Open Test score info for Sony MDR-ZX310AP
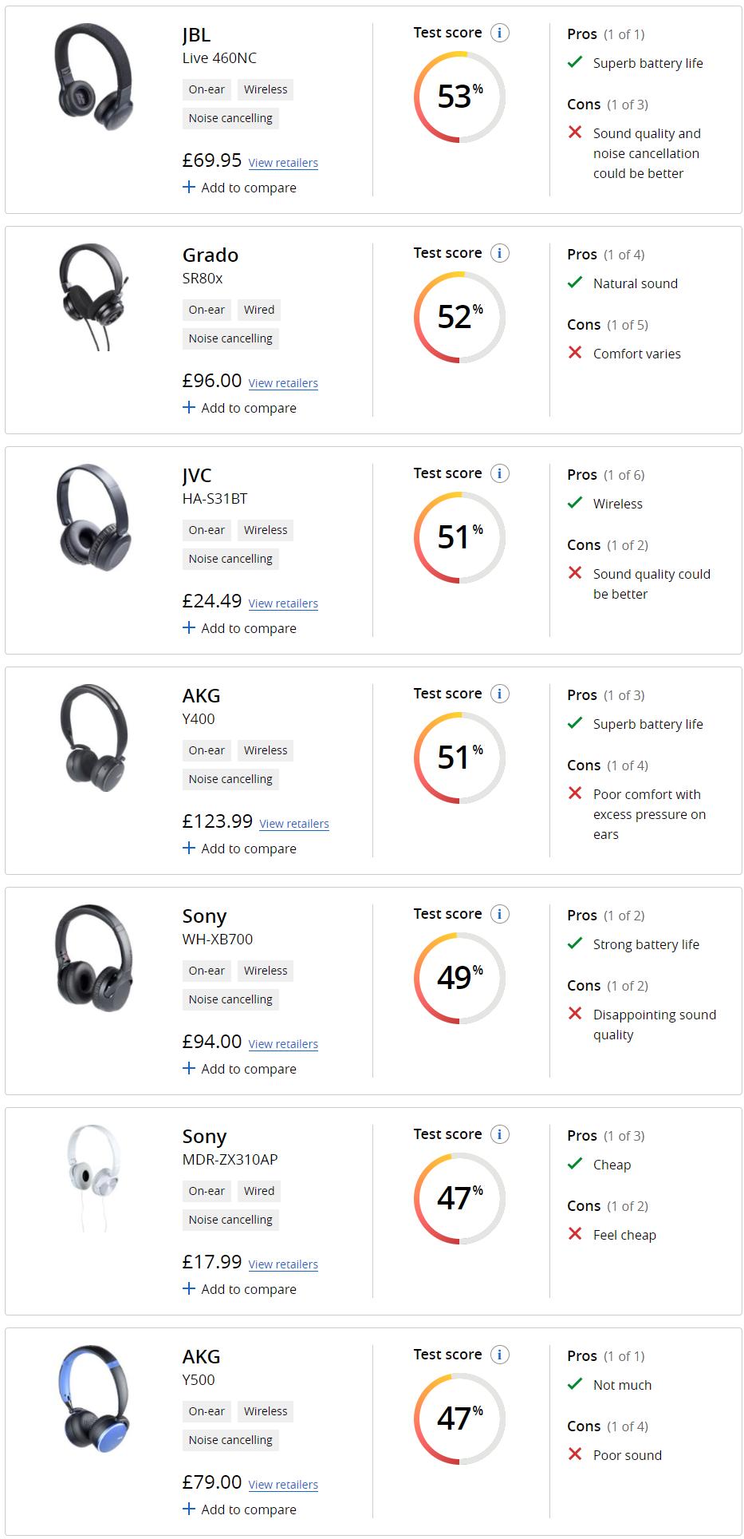Image resolution: width=744 pixels, height=1539 pixels. click(x=499, y=1134)
